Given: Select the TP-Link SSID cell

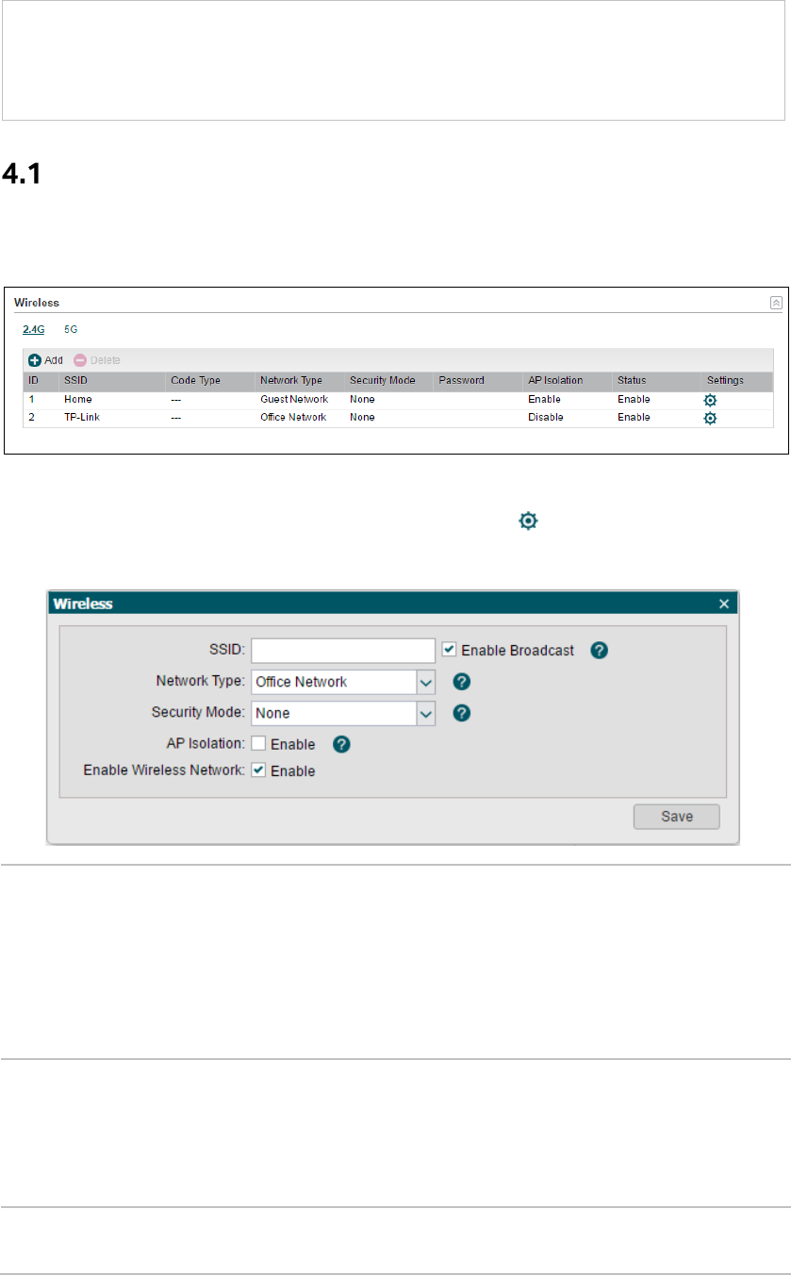Looking at the screenshot, I should [x=80, y=418].
